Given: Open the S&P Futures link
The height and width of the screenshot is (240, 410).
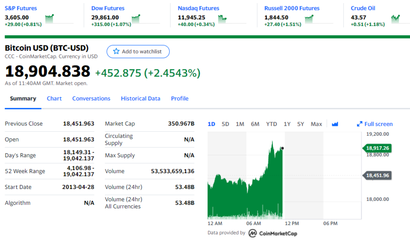Looking at the screenshot, I should coord(21,8).
